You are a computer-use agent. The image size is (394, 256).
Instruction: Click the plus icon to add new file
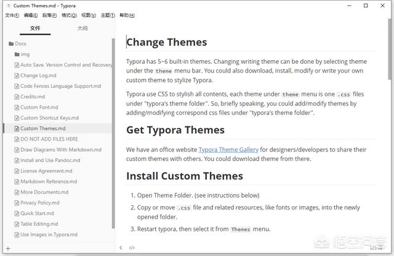(x=8, y=249)
